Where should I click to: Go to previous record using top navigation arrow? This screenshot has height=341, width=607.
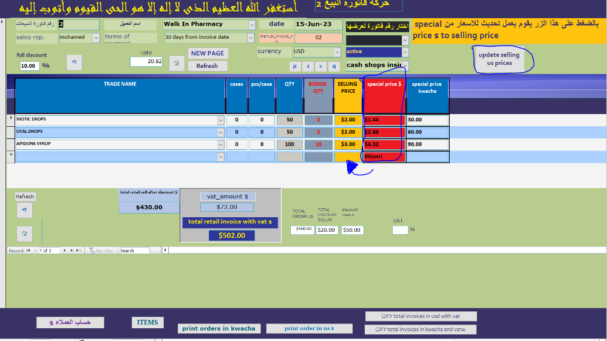pos(308,66)
